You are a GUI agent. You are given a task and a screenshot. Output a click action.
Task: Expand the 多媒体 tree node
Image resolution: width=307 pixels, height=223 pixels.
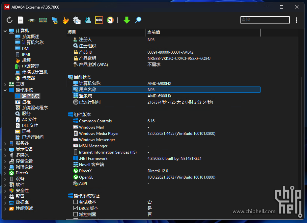[x=5, y=155]
